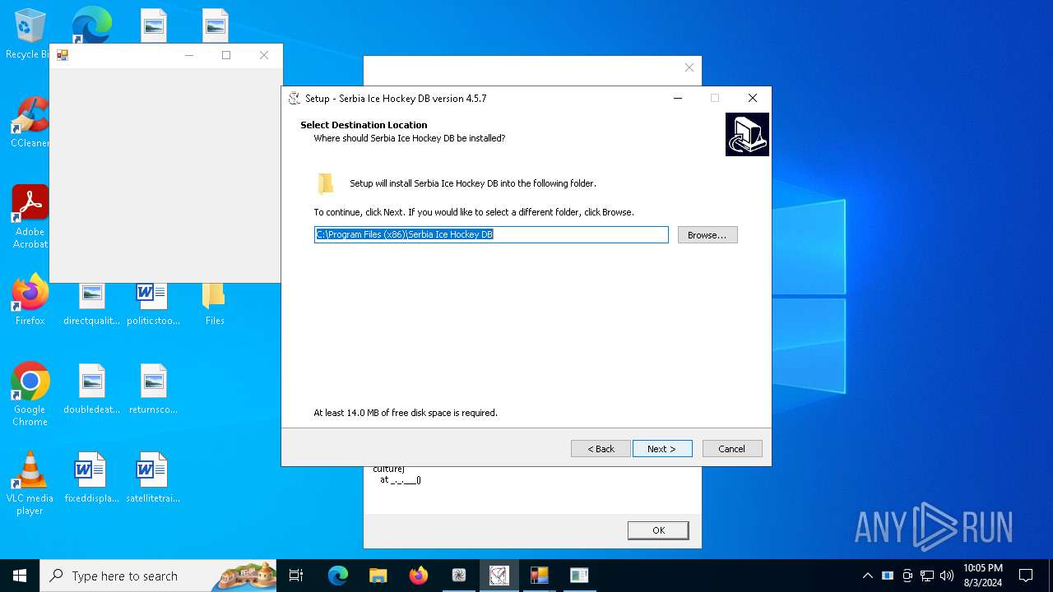Open Microsoft Edge from the taskbar
This screenshot has height=592, width=1053.
[x=338, y=576]
